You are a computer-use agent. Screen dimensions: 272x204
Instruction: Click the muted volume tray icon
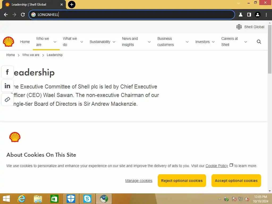click(x=247, y=199)
